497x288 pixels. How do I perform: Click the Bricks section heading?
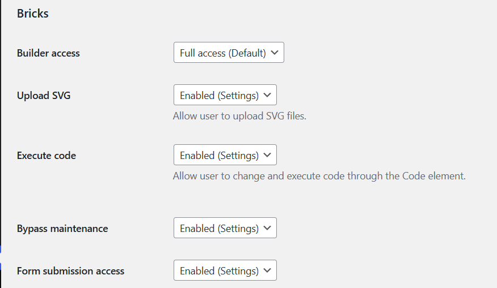[33, 14]
